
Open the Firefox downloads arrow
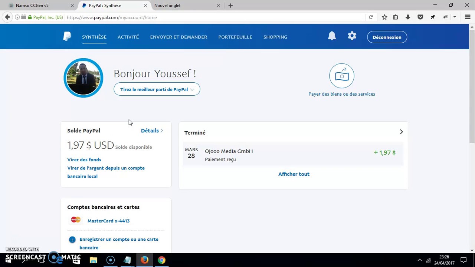coord(408,17)
